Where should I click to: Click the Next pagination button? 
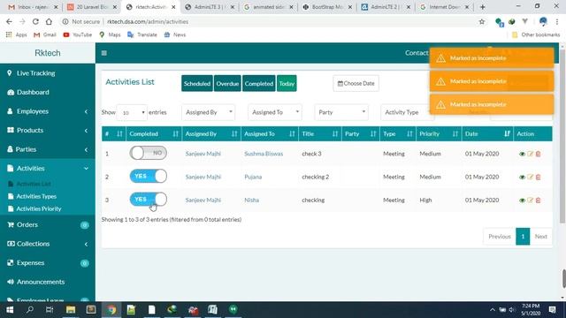[540, 237]
